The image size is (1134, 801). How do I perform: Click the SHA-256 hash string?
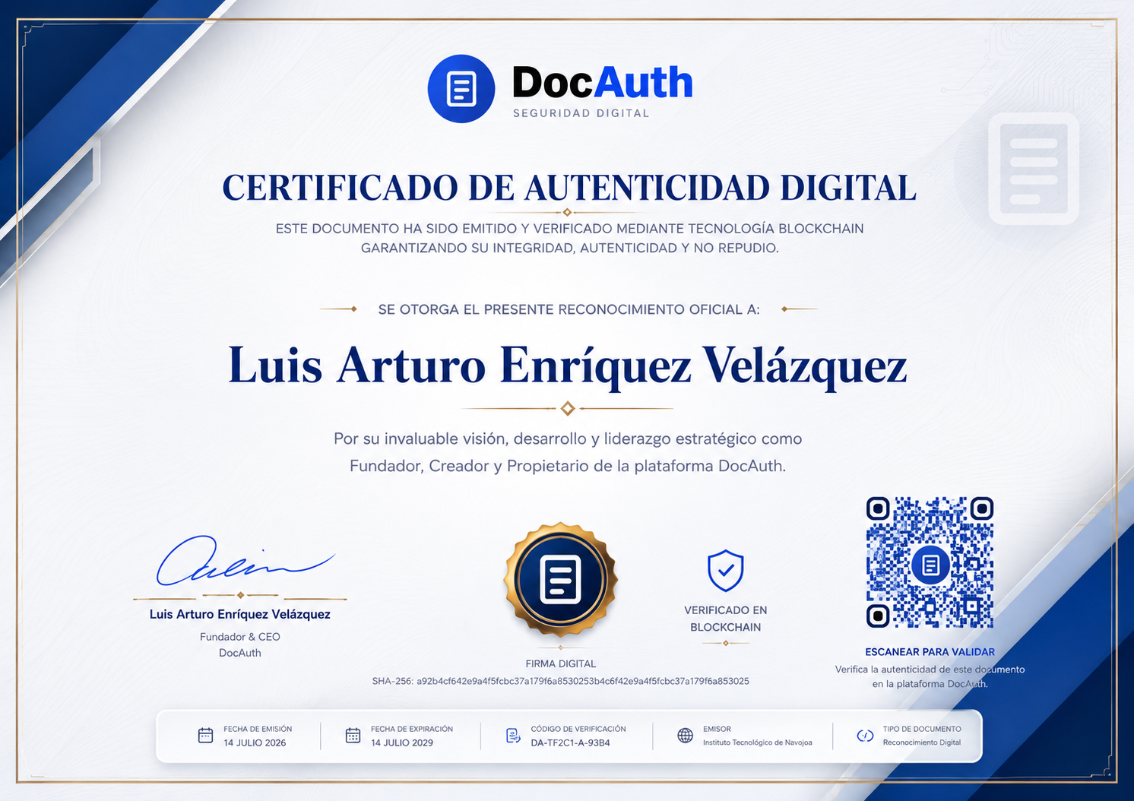[561, 681]
